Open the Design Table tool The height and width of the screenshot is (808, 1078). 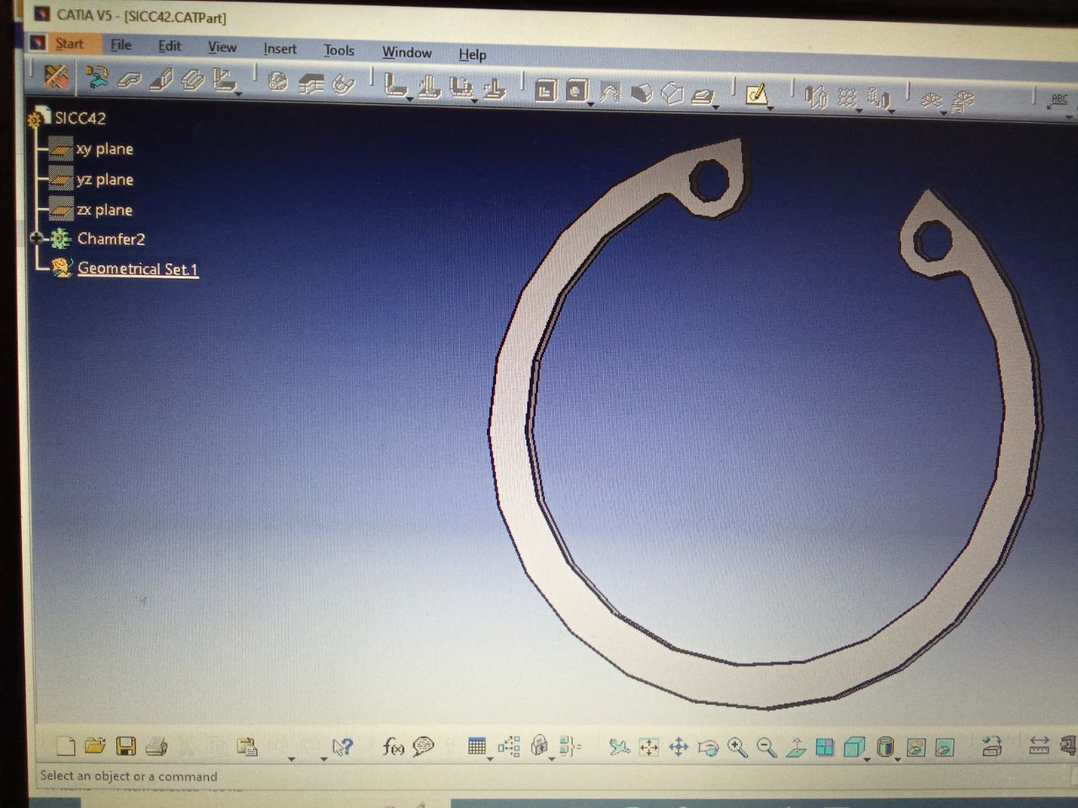point(477,747)
